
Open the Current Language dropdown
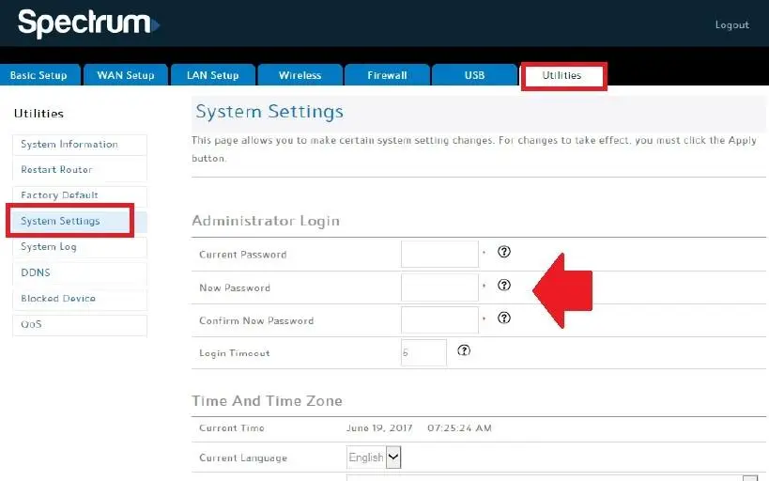pos(374,458)
